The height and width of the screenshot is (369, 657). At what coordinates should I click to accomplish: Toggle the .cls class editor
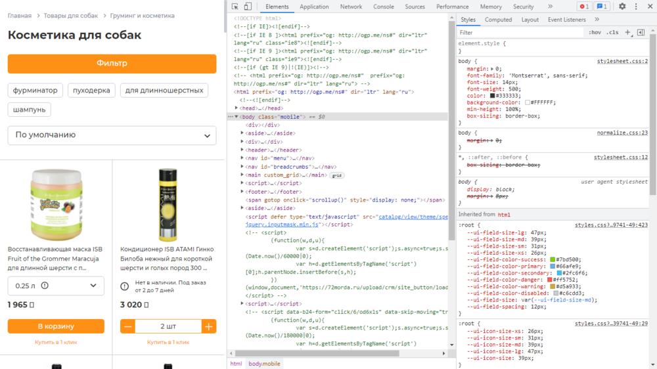(612, 33)
